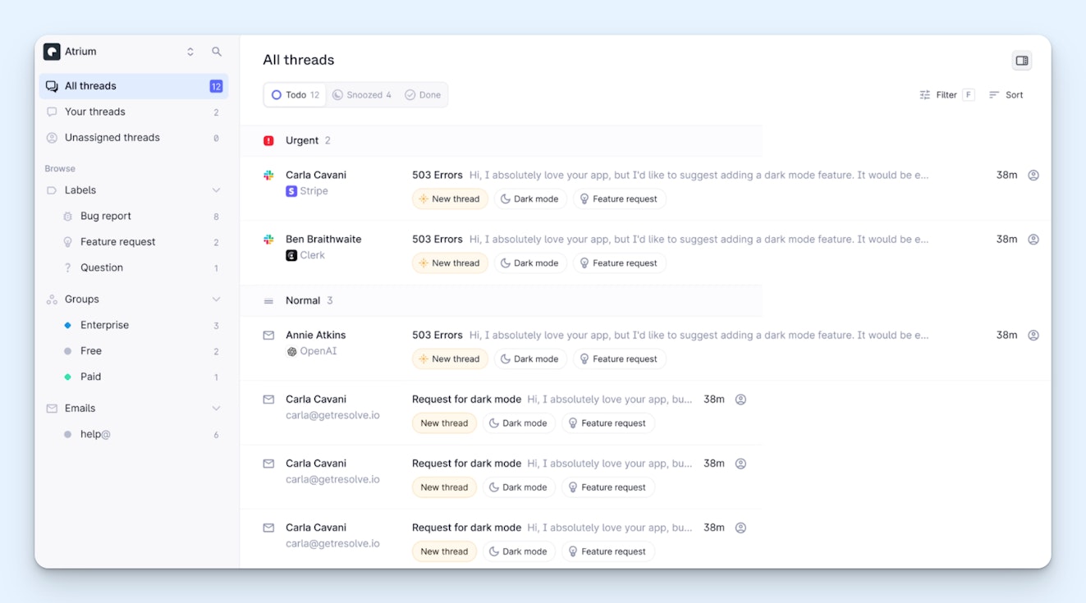Click Dark mode tag on Annie Atkins thread

point(529,359)
